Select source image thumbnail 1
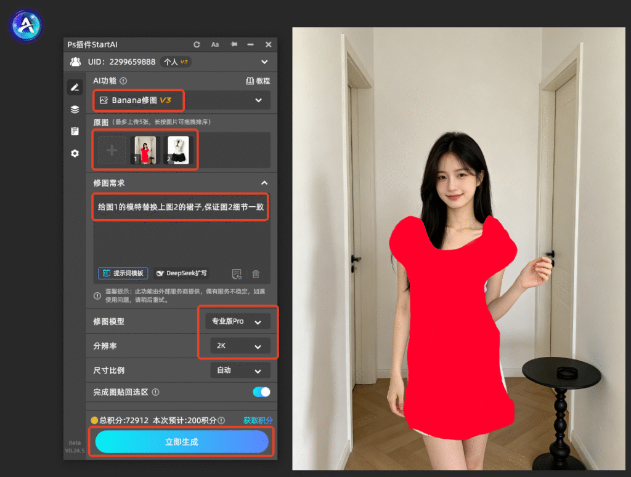The height and width of the screenshot is (477, 631). pos(145,150)
